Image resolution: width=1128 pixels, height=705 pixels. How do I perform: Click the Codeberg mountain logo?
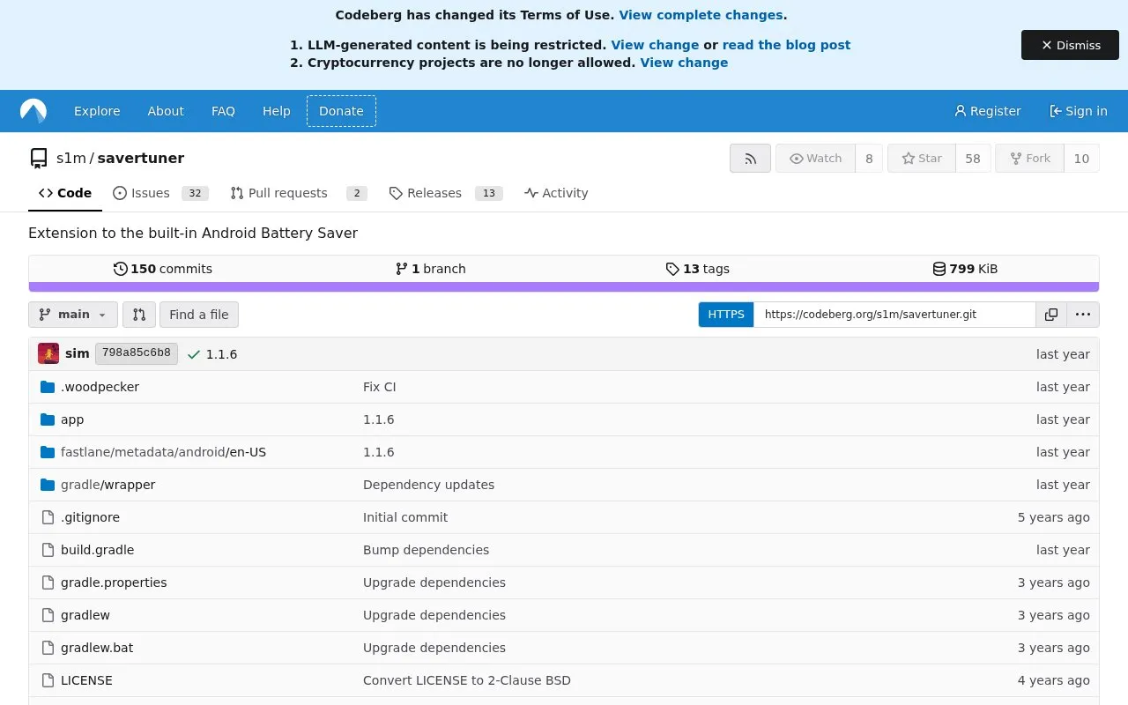point(33,111)
